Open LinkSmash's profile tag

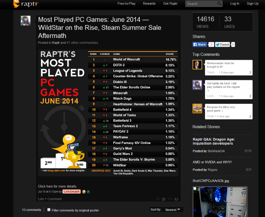pos(71,192)
